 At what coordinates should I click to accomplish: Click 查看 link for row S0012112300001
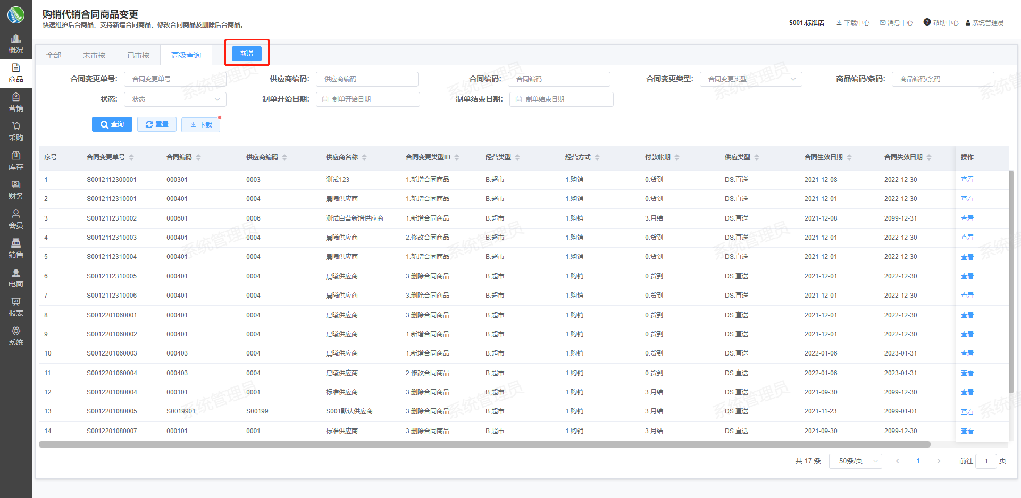click(x=967, y=180)
